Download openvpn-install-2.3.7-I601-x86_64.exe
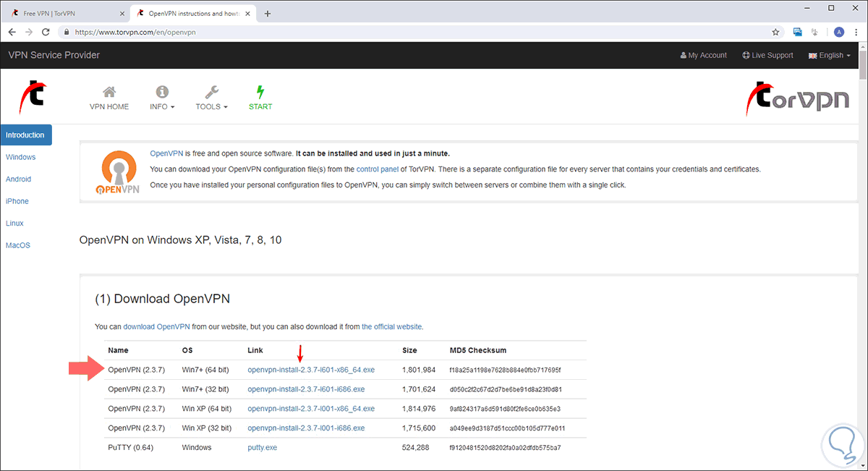The height and width of the screenshot is (471, 868). click(x=311, y=370)
